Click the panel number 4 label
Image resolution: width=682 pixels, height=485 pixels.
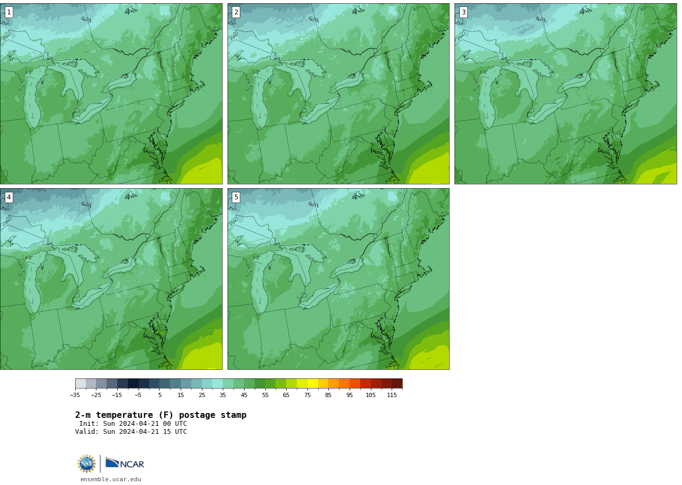coord(9,197)
